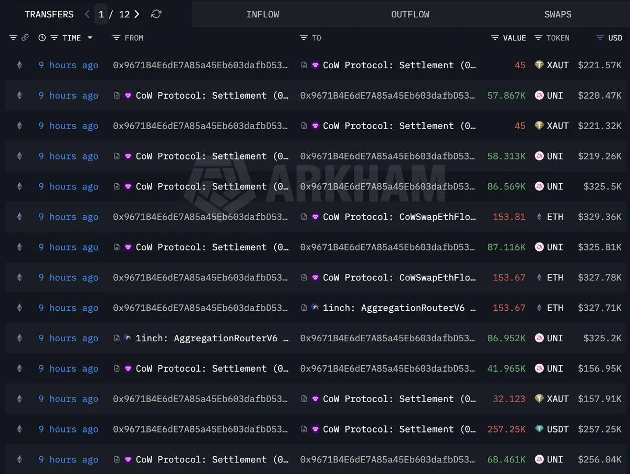630x474 pixels.
Task: Click the USD amount $327.78K
Action: click(600, 278)
